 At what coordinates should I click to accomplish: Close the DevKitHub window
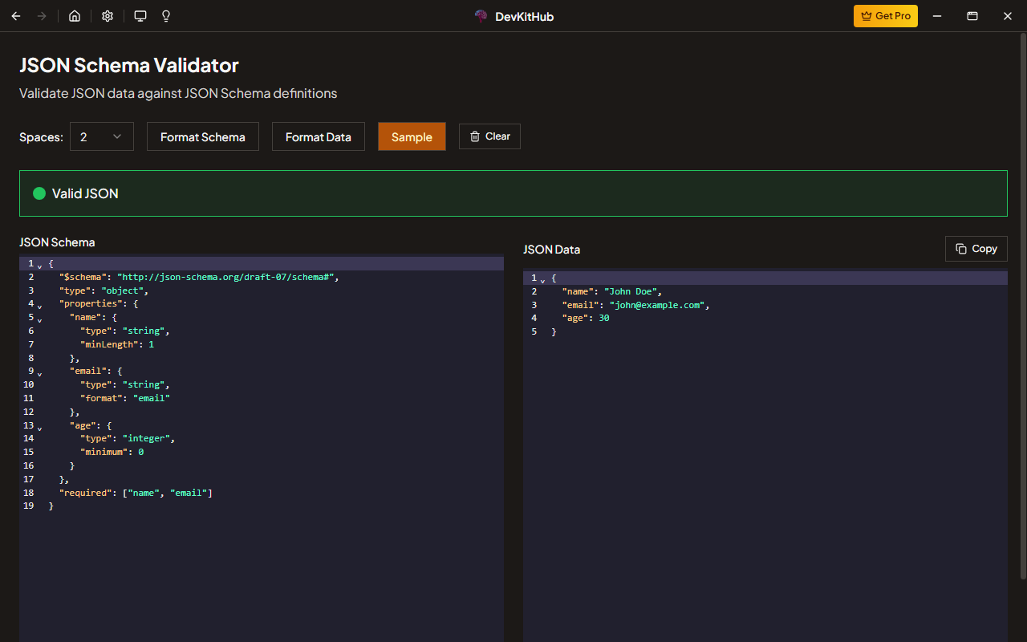1008,16
